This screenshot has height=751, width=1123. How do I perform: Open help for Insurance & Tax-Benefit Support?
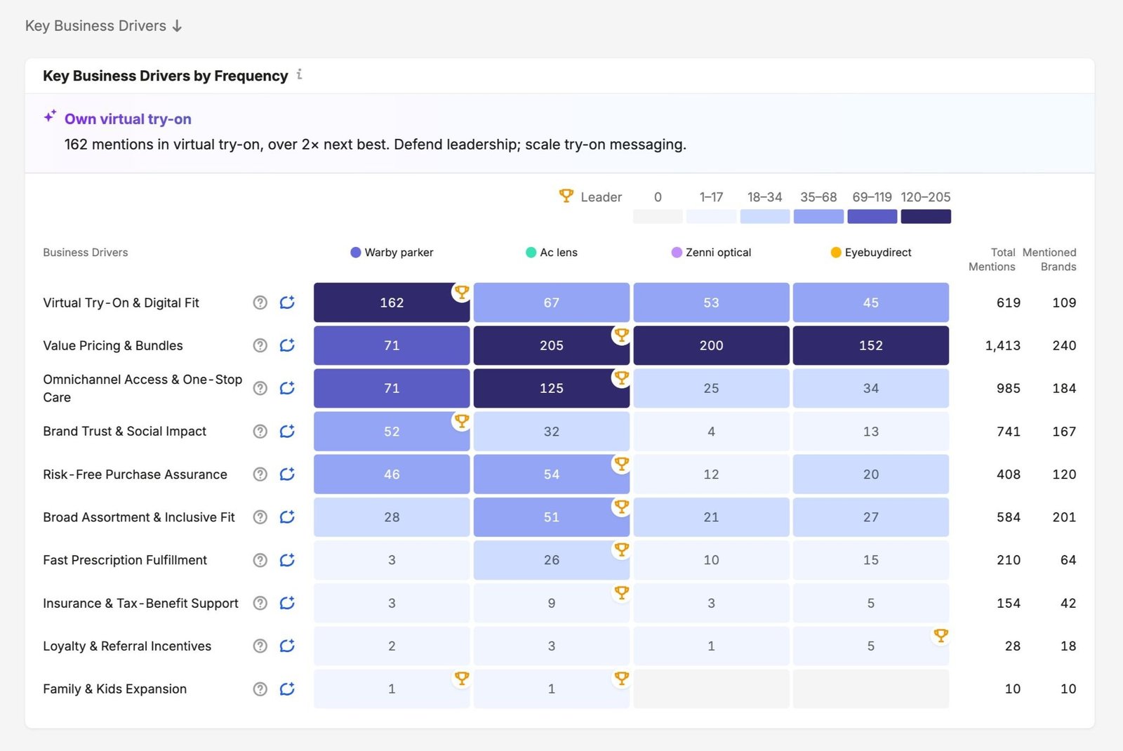[x=260, y=603]
